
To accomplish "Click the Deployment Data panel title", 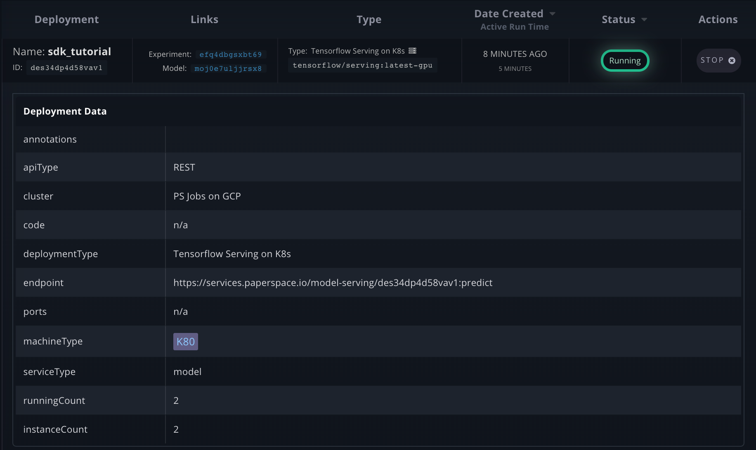I will (x=65, y=111).
